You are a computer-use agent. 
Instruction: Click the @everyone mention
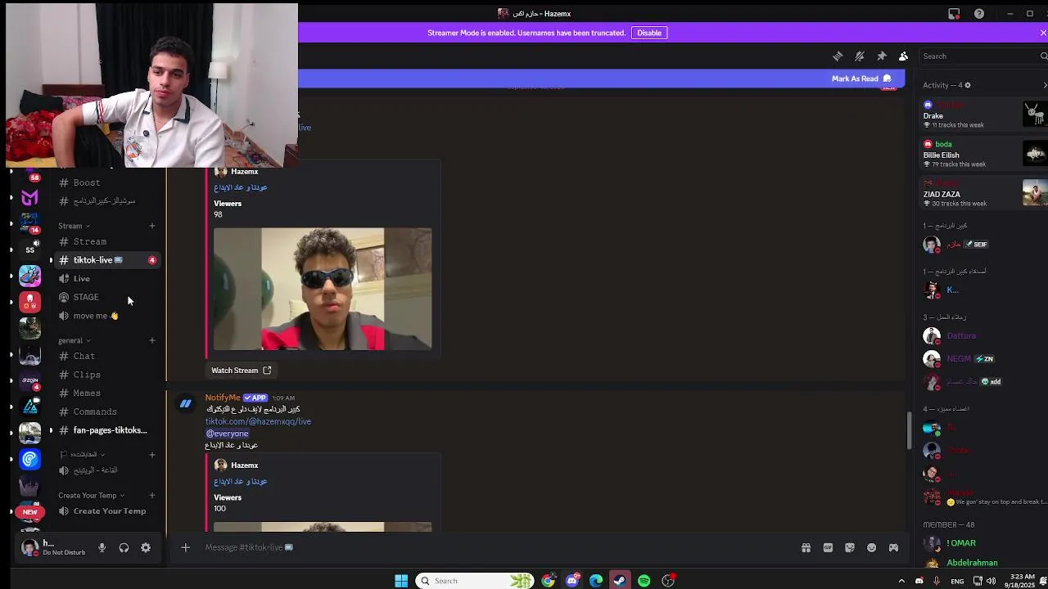227,434
